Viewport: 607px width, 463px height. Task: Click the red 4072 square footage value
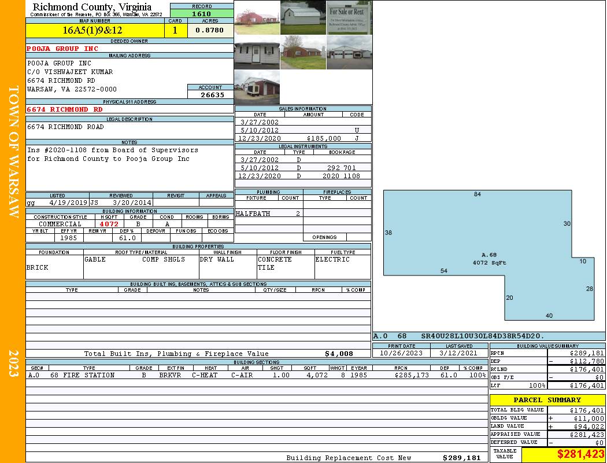tap(109, 224)
